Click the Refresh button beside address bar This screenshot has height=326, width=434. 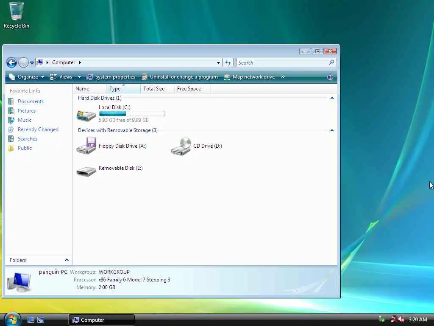[228, 63]
